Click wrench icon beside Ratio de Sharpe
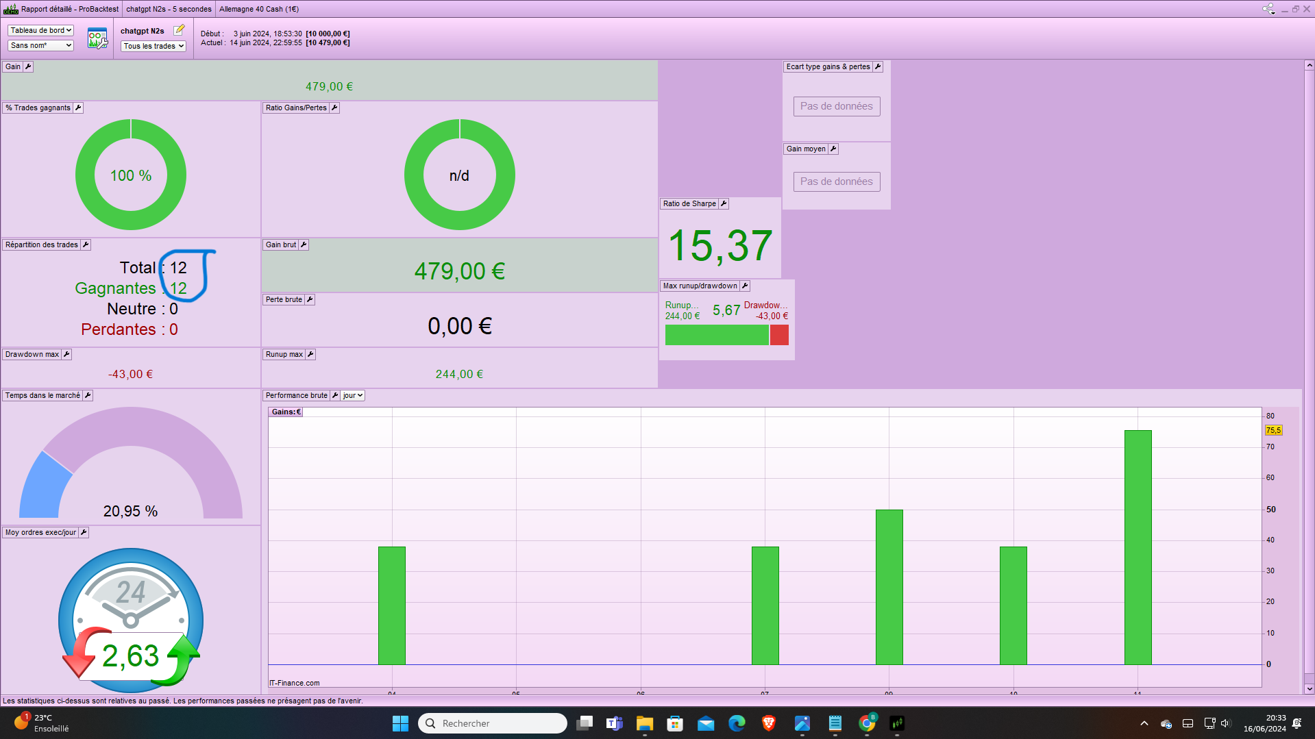The width and height of the screenshot is (1315, 739). pos(724,203)
